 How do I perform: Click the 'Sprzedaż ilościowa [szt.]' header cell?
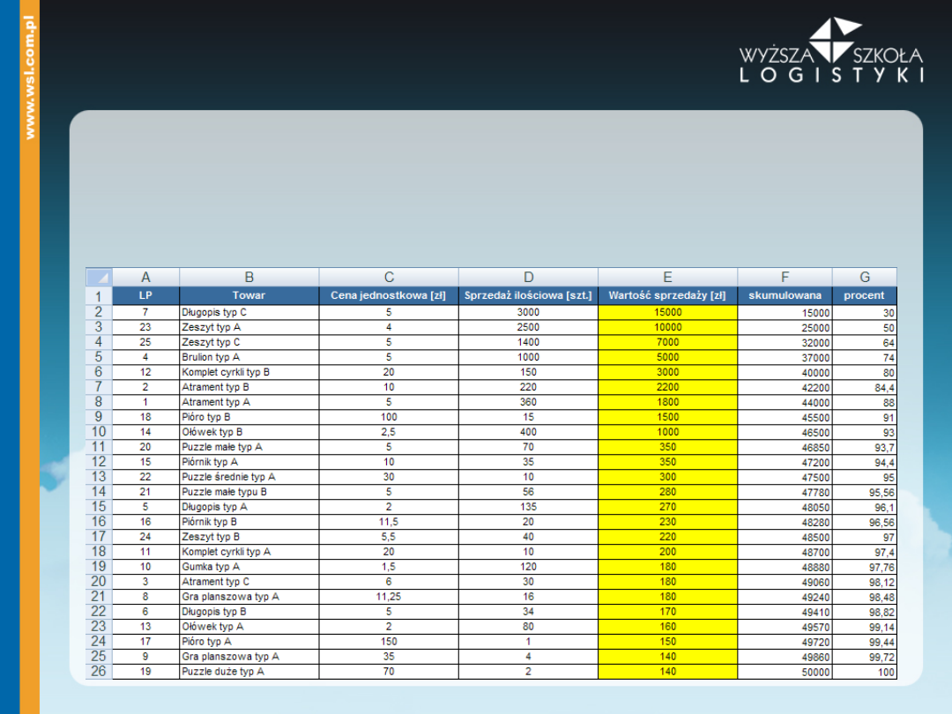click(x=528, y=295)
